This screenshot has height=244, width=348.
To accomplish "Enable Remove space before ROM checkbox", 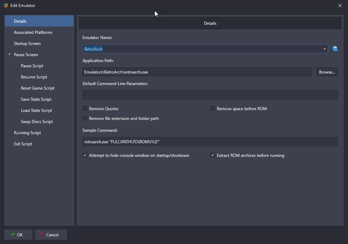I will (x=213, y=108).
